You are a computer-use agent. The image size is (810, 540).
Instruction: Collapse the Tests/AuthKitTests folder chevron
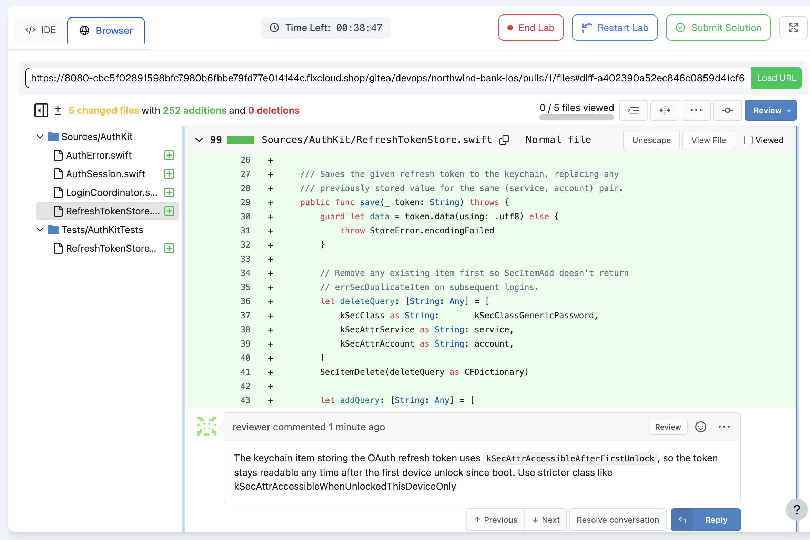click(x=40, y=230)
